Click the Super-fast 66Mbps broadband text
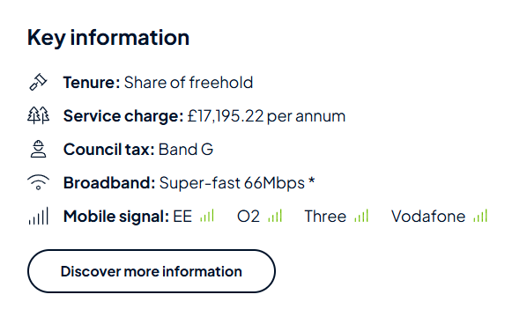This screenshot has width=527, height=324. point(232,183)
